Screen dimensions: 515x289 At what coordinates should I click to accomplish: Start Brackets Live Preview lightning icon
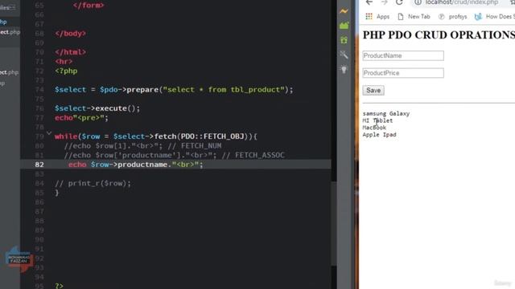(344, 11)
